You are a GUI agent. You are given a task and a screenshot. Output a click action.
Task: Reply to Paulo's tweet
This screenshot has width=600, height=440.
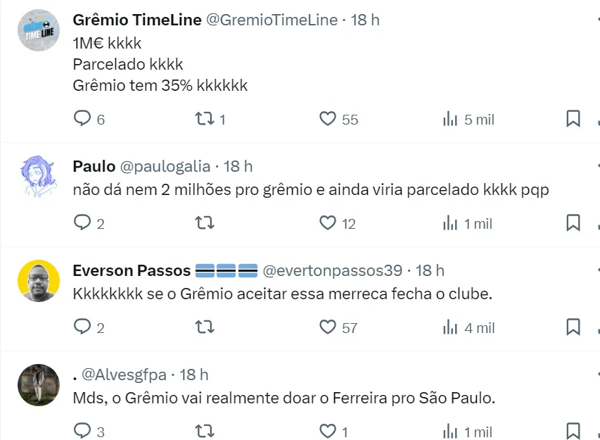pos(83,223)
